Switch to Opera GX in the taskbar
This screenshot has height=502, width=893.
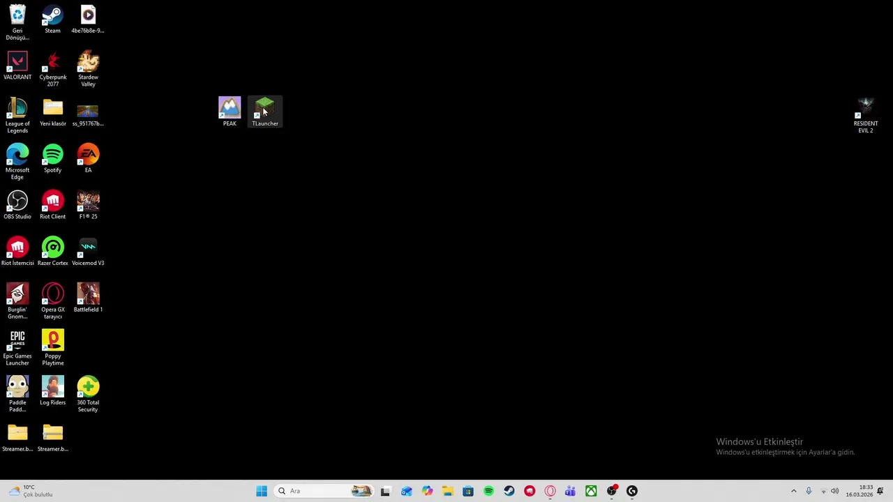550,491
